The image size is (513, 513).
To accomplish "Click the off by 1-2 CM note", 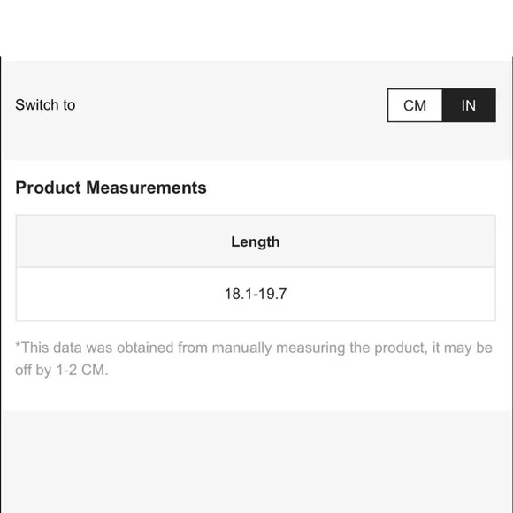I will point(62,371).
